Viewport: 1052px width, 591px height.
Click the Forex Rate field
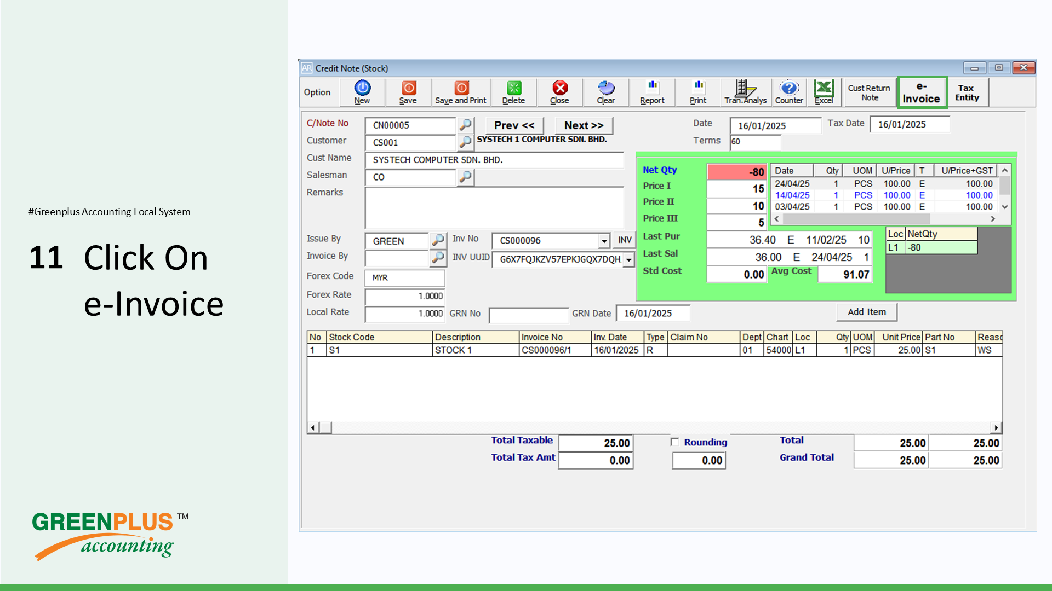[405, 296]
